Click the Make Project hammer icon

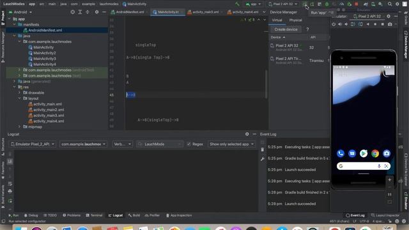tap(237, 4)
